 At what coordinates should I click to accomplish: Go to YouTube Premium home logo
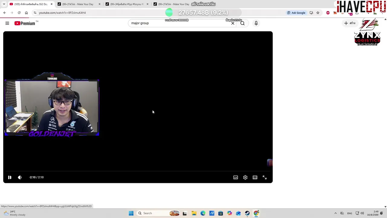tap(25, 23)
